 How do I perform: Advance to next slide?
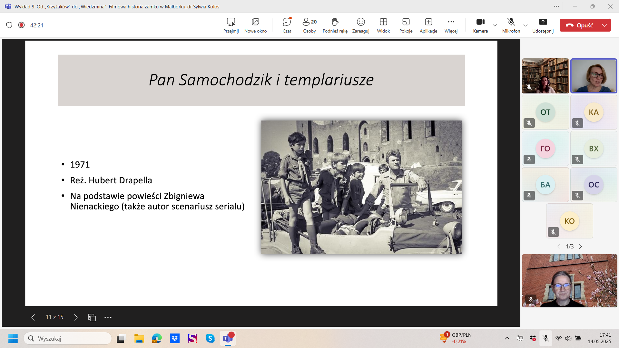tap(76, 317)
